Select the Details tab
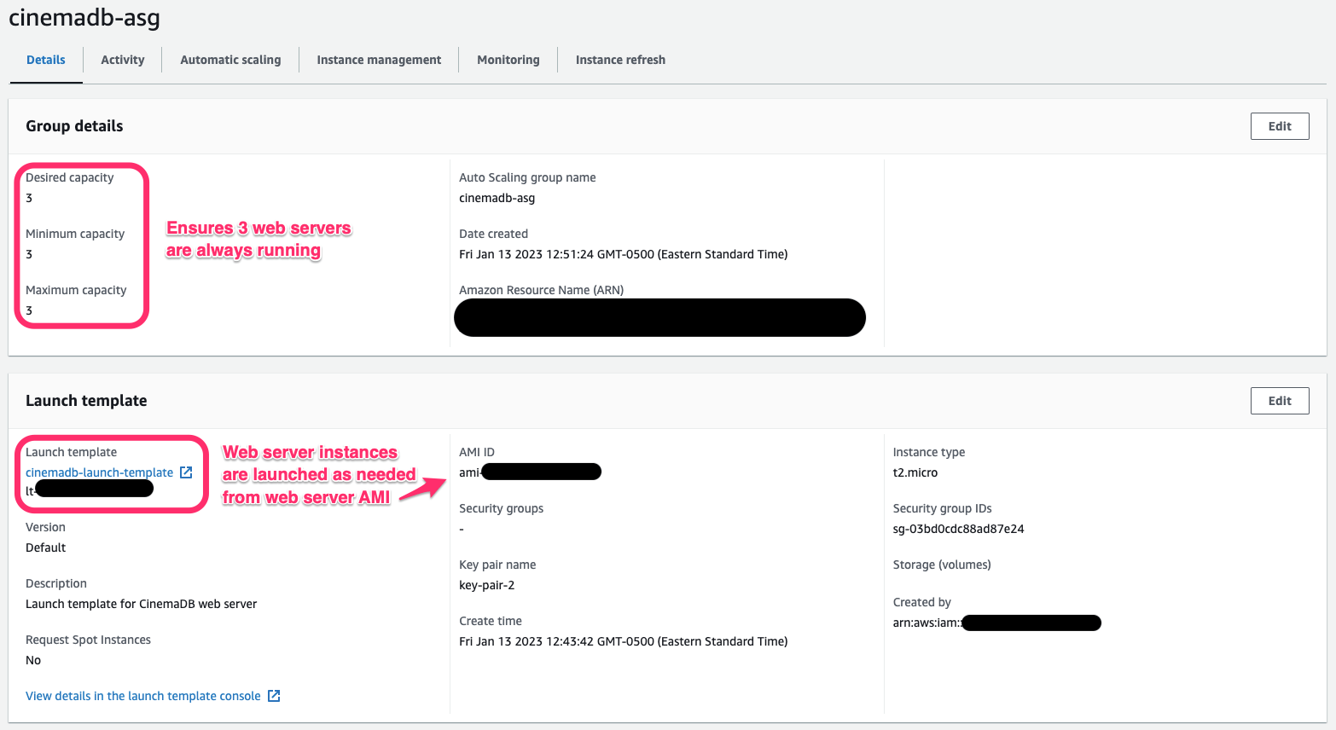Screen dimensions: 1336x730 (46, 60)
